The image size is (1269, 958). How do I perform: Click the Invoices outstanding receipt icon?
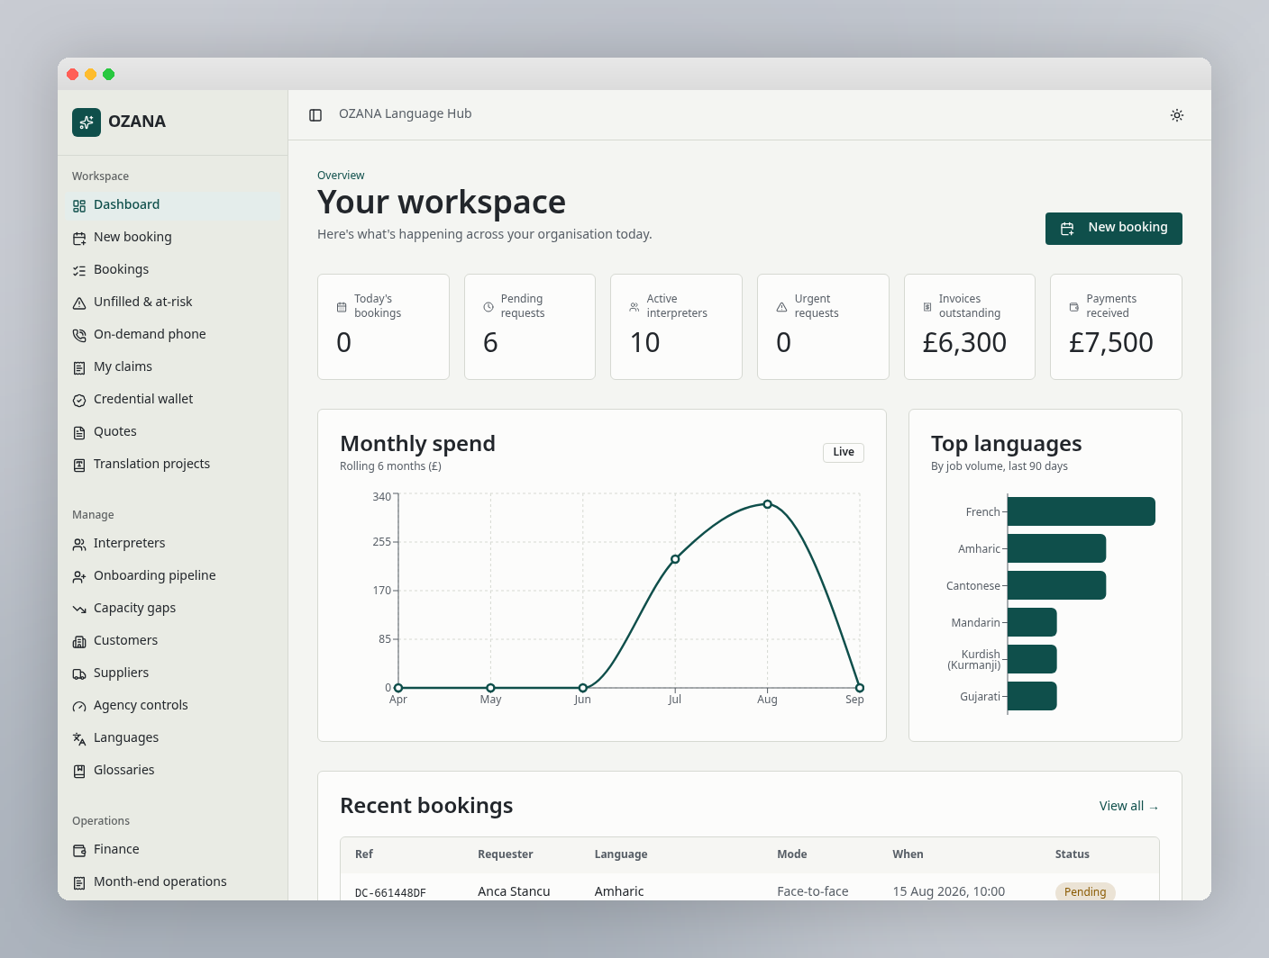click(927, 307)
